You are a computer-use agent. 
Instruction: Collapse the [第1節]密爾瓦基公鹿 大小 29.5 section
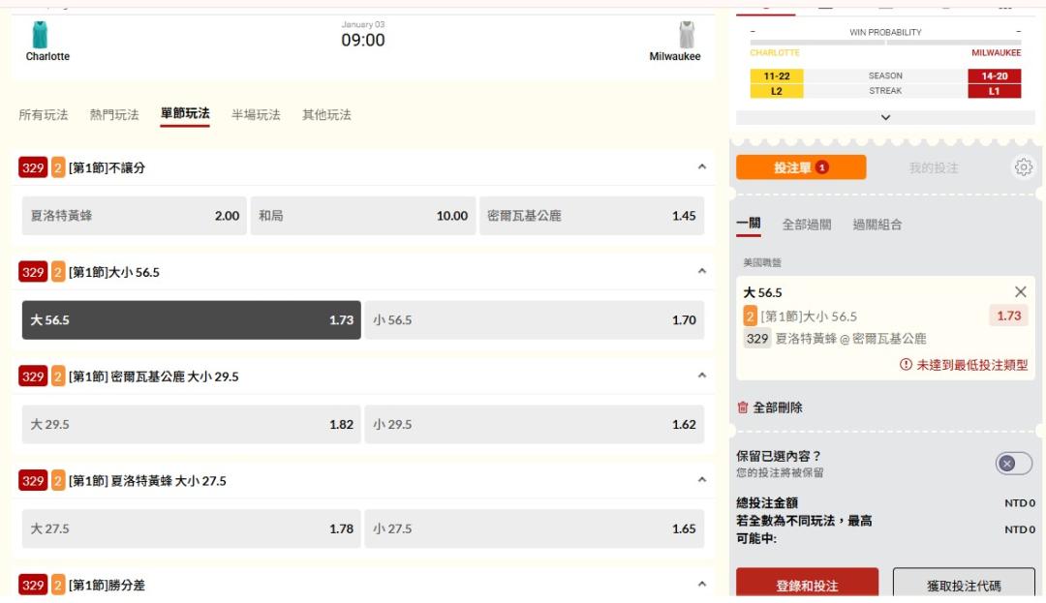click(x=702, y=377)
